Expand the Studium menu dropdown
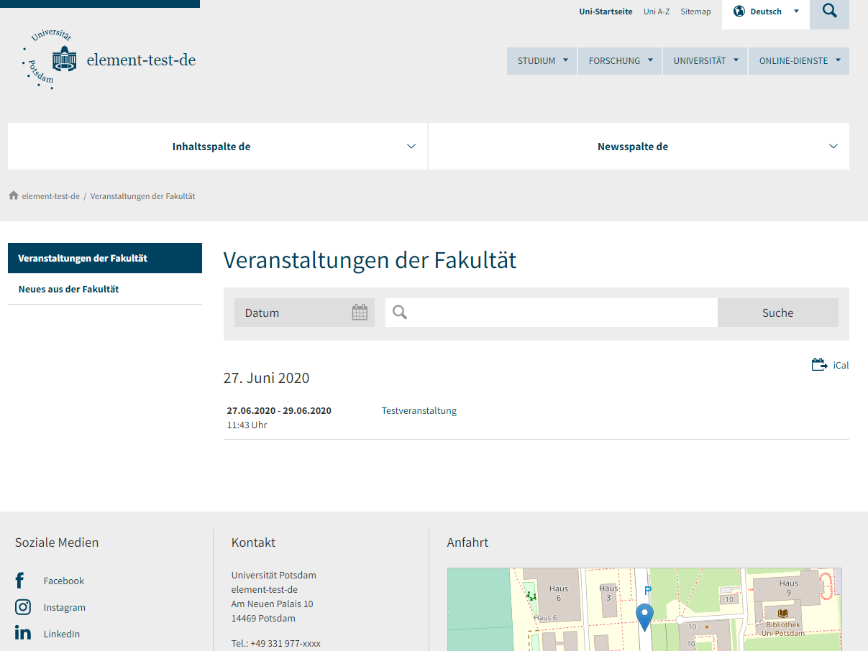 (542, 61)
